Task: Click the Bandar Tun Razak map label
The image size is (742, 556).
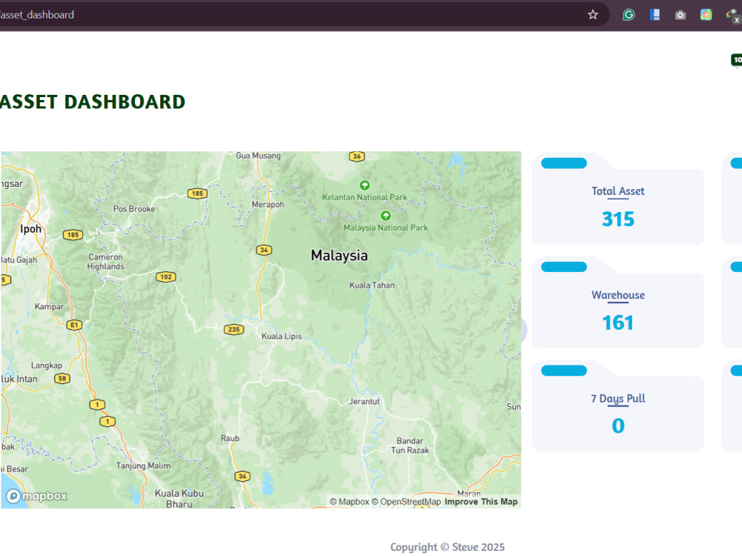Action: [410, 446]
